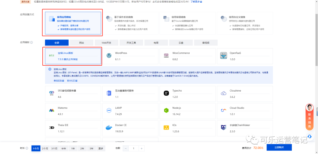Click the Node.js hexagon icon
This screenshot has width=318, height=154.
click(166, 110)
